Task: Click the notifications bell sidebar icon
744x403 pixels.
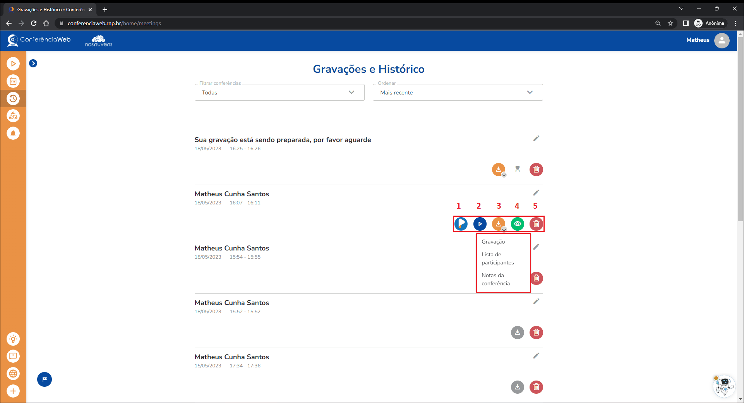Action: click(13, 133)
